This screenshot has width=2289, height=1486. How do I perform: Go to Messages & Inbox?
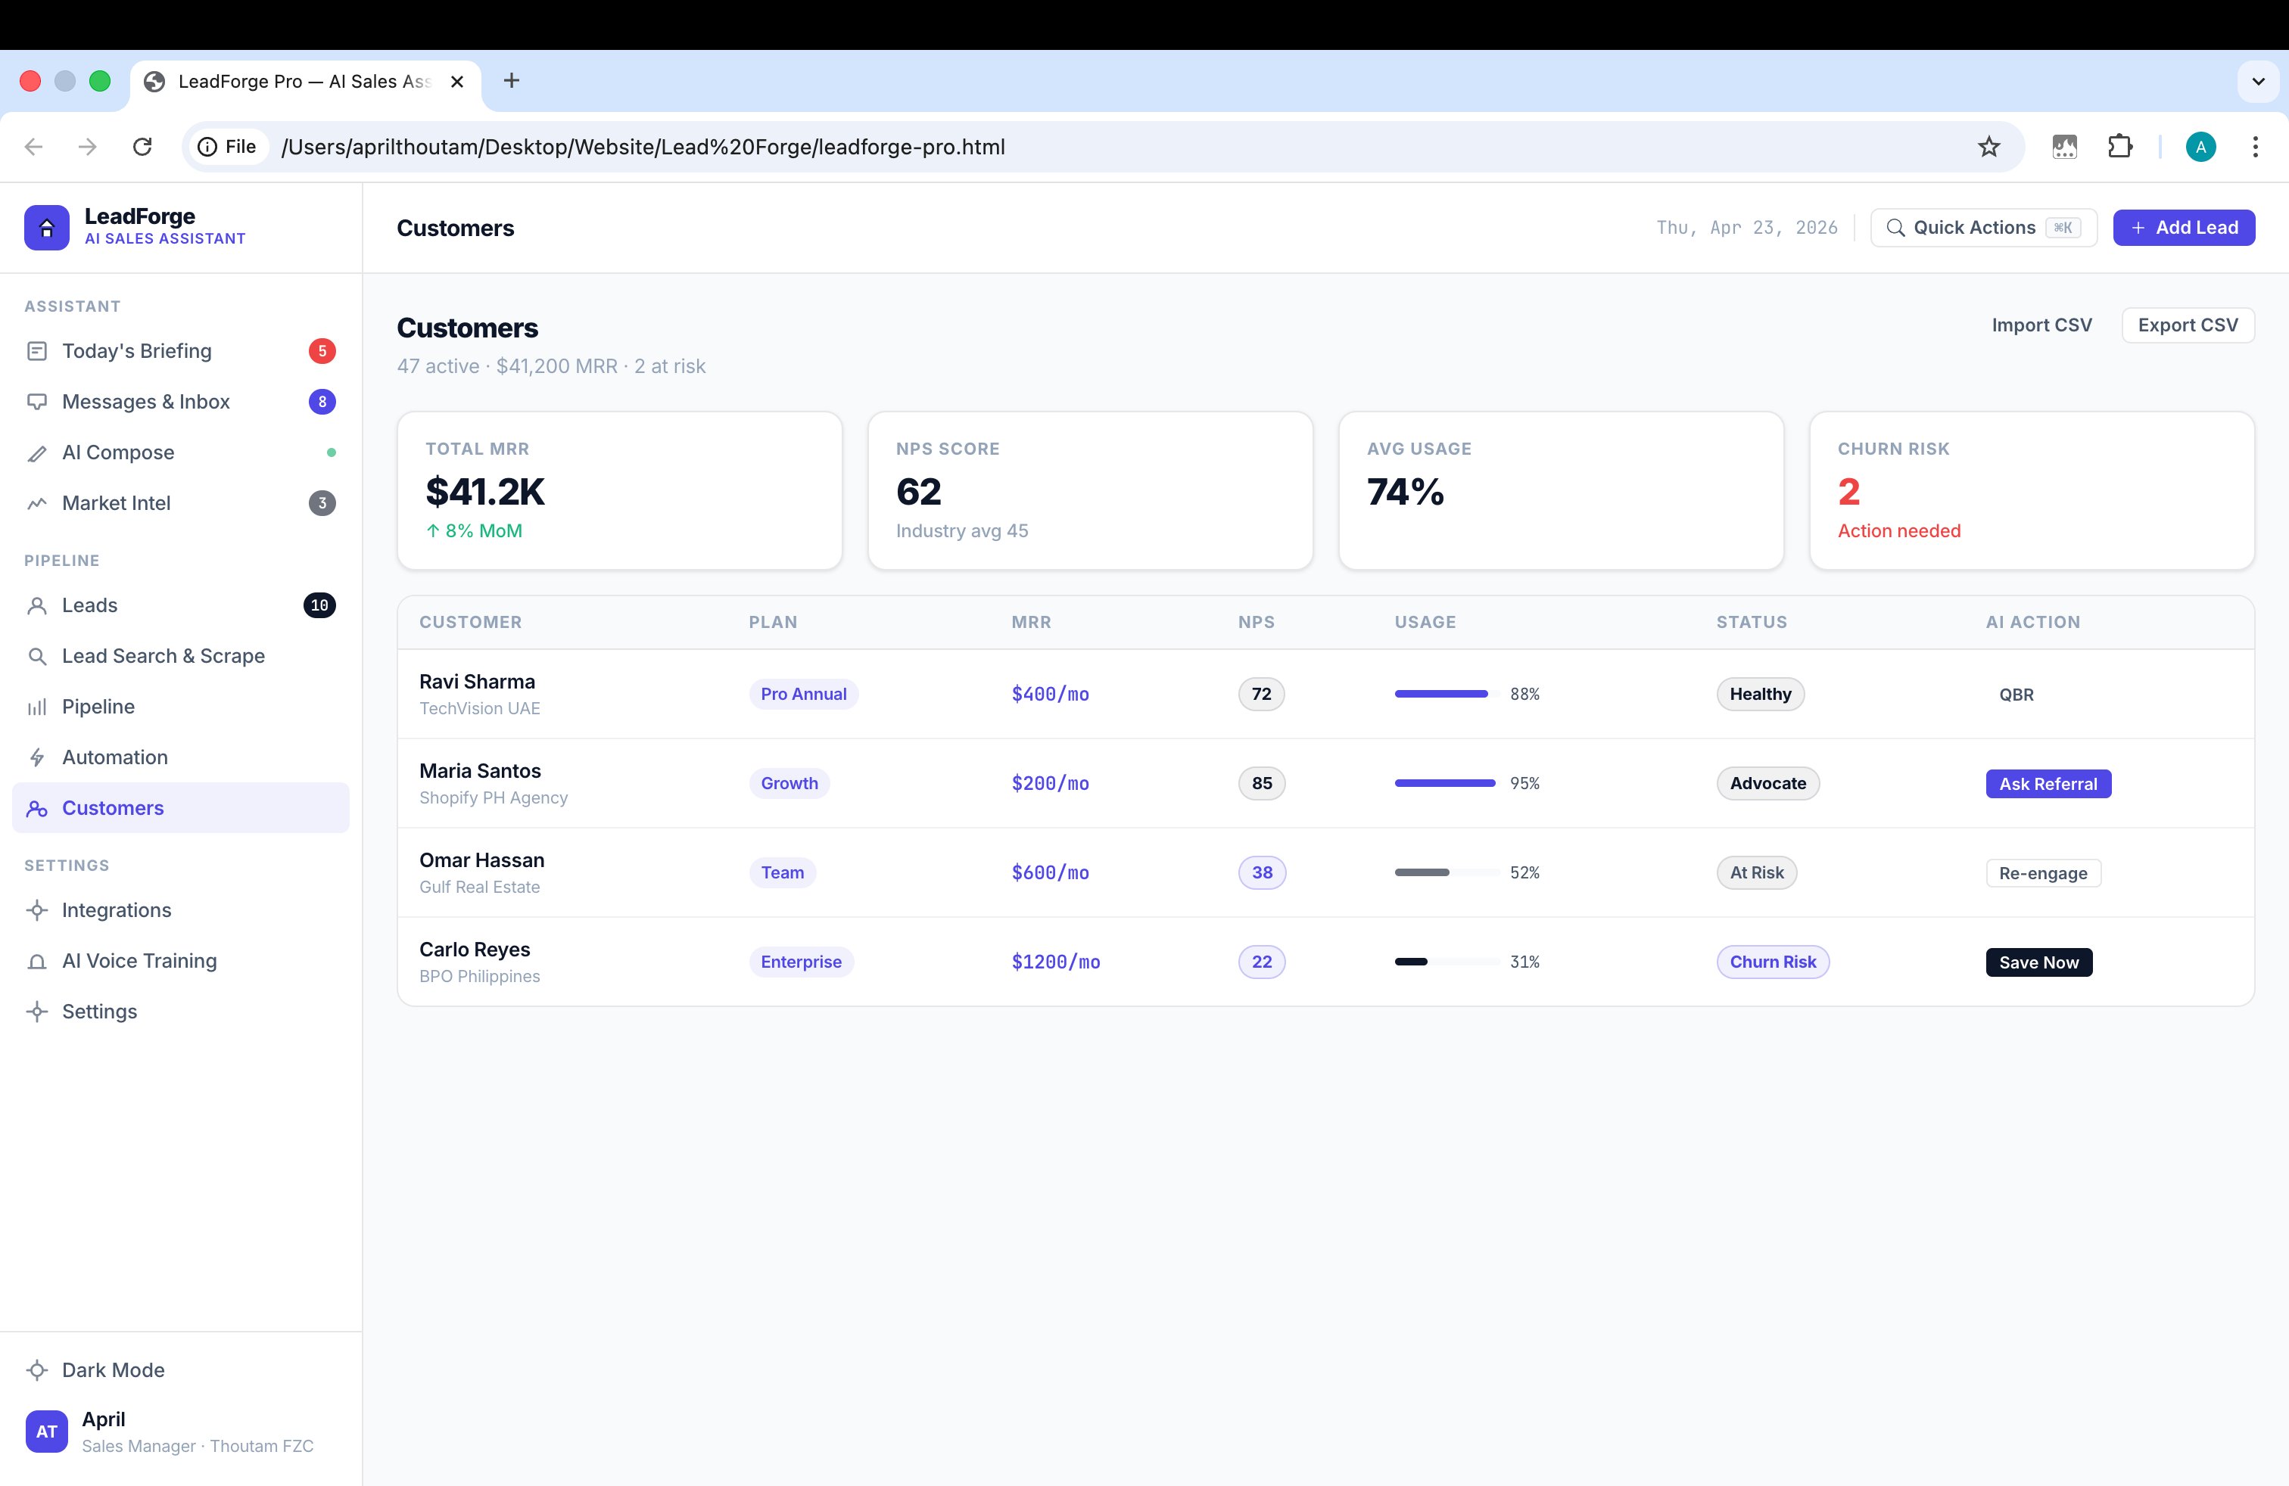coord(145,402)
